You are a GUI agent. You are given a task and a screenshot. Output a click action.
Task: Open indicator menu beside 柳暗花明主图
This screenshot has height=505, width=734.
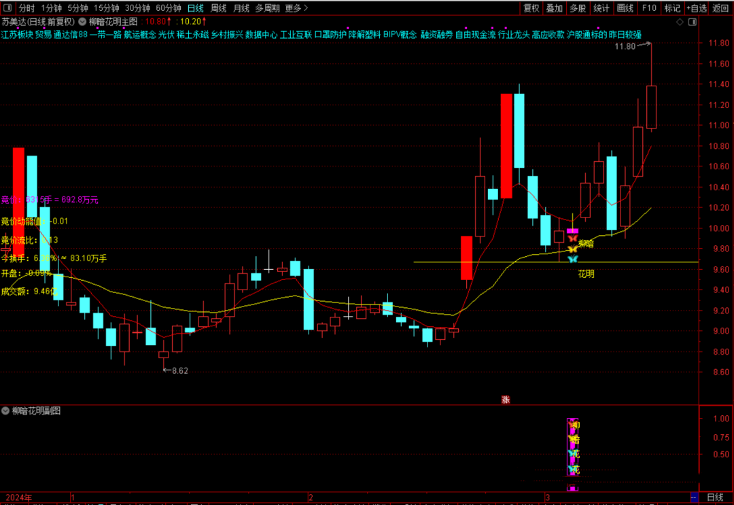[x=82, y=22]
